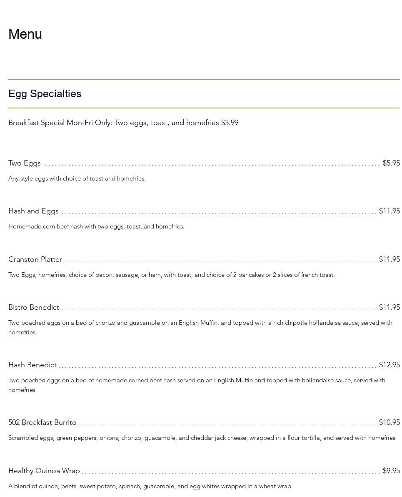Click the Healthy Quinoa Wrap name
402x497 pixels.
coord(44,471)
